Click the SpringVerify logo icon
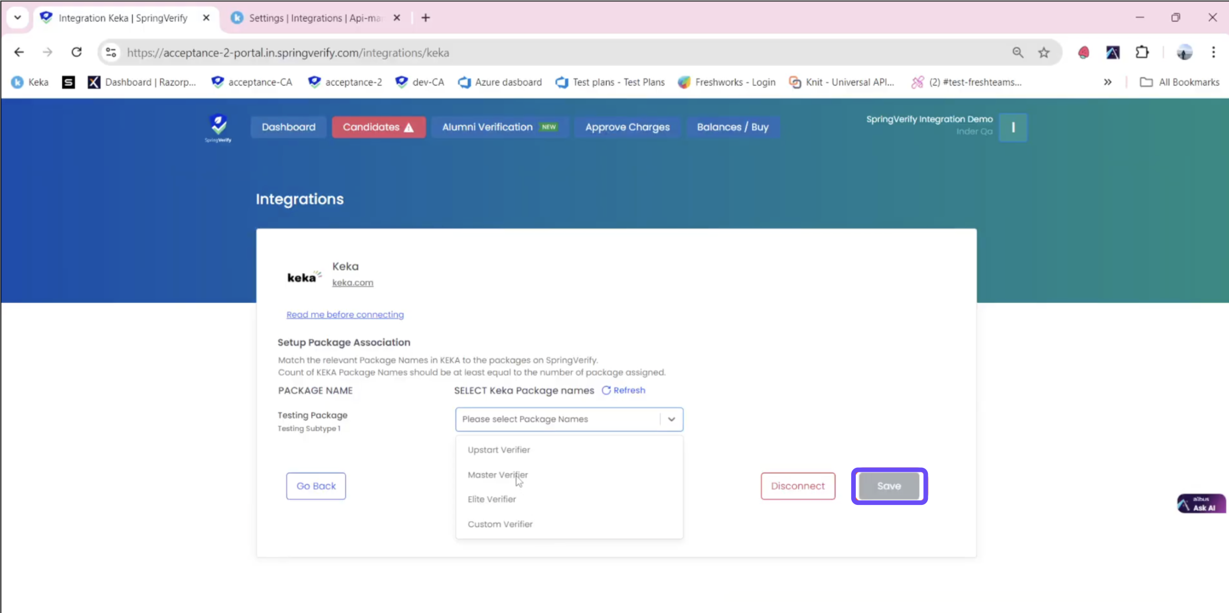The width and height of the screenshot is (1229, 613). tap(218, 127)
